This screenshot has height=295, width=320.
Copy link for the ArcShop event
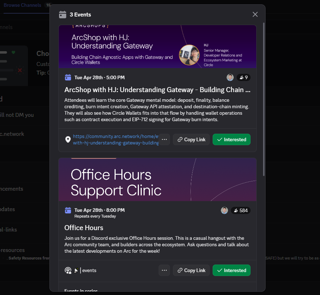coord(191,139)
